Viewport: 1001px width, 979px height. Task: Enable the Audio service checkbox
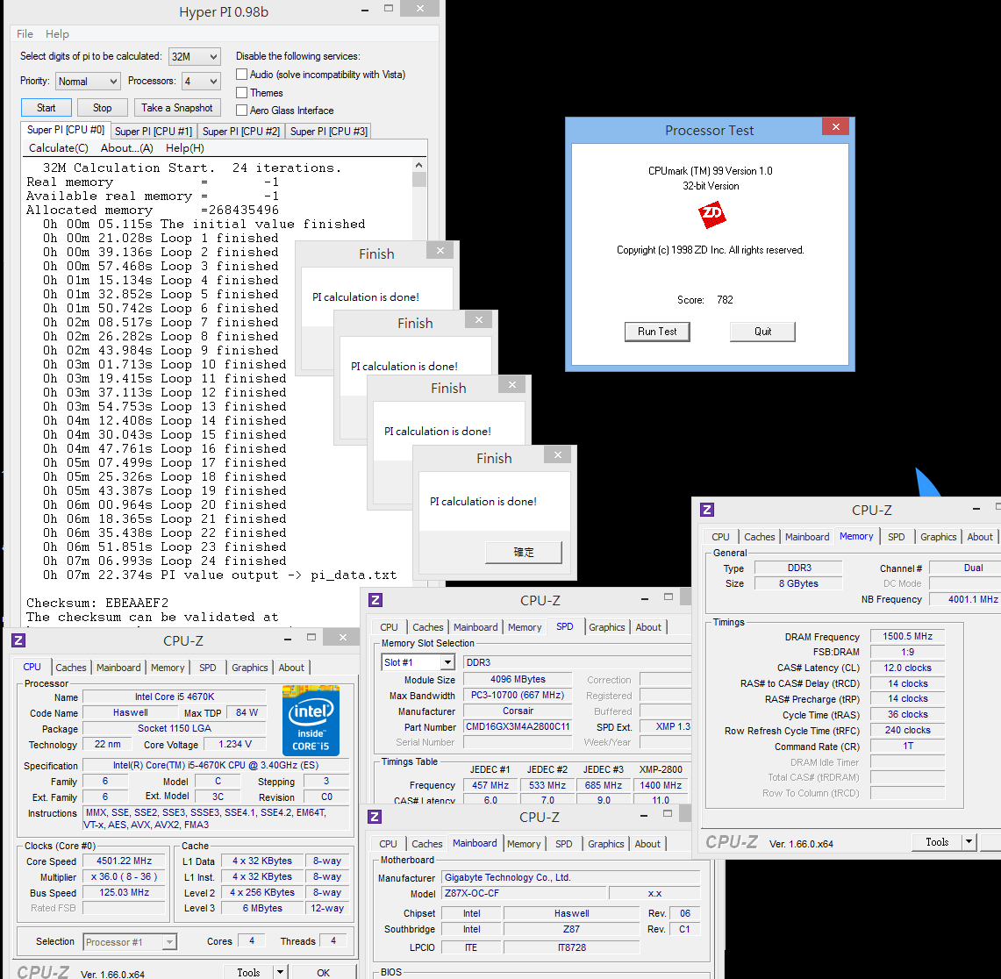click(x=242, y=74)
